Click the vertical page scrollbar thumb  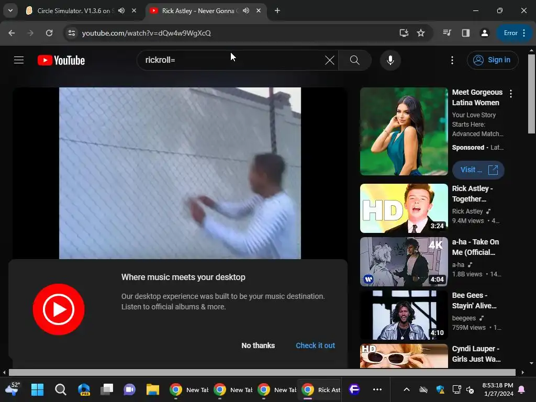pos(531,94)
